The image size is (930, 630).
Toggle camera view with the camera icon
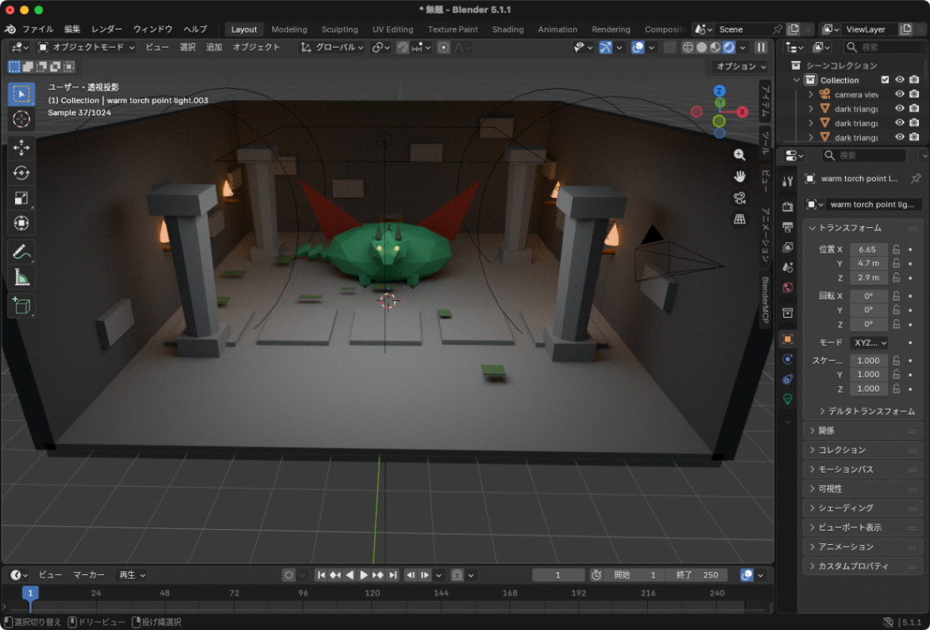click(739, 198)
